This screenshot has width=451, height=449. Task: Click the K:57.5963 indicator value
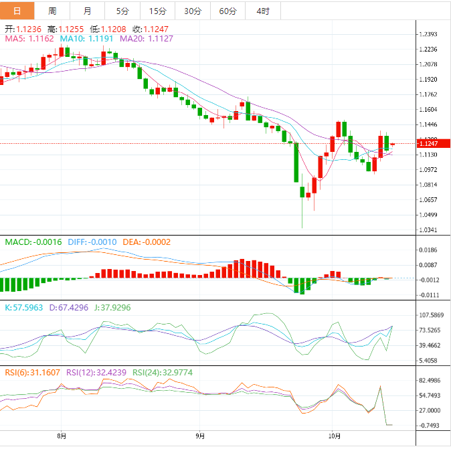pos(24,308)
